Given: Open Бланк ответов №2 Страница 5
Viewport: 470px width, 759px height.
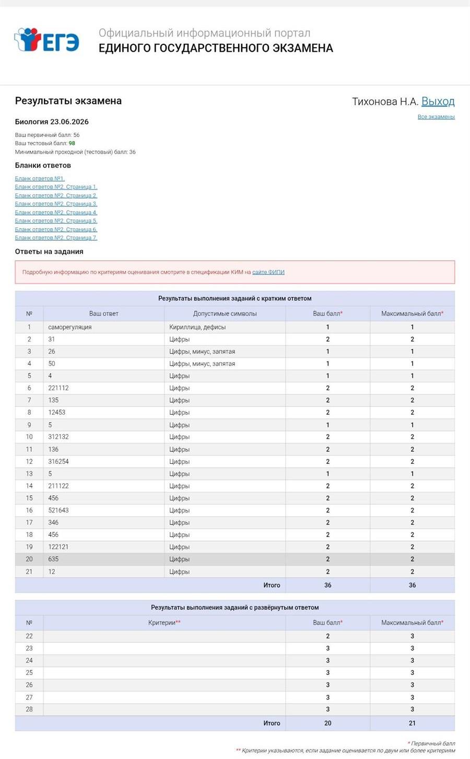Looking at the screenshot, I should click(x=56, y=221).
